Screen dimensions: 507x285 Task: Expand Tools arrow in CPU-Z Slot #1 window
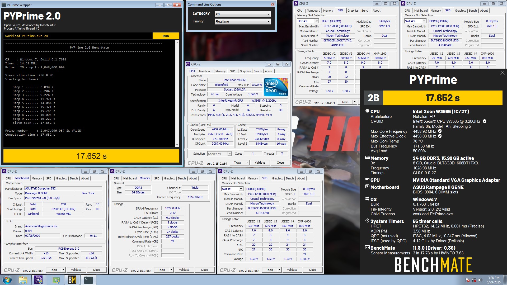point(279,270)
